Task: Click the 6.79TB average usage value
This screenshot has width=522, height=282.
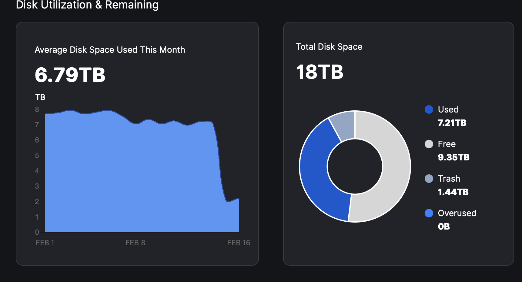Action: tap(70, 75)
